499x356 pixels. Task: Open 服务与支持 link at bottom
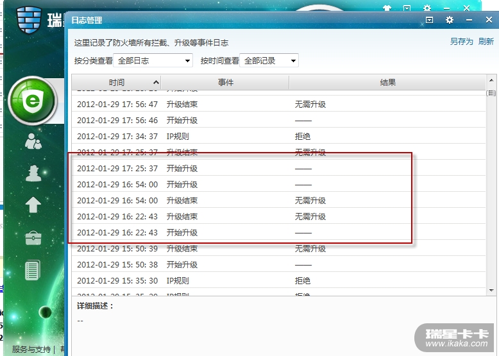31,350
